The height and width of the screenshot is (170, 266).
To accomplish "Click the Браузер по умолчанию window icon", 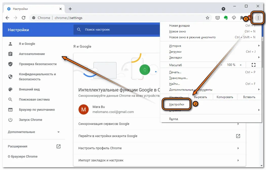I will click(x=10, y=110).
